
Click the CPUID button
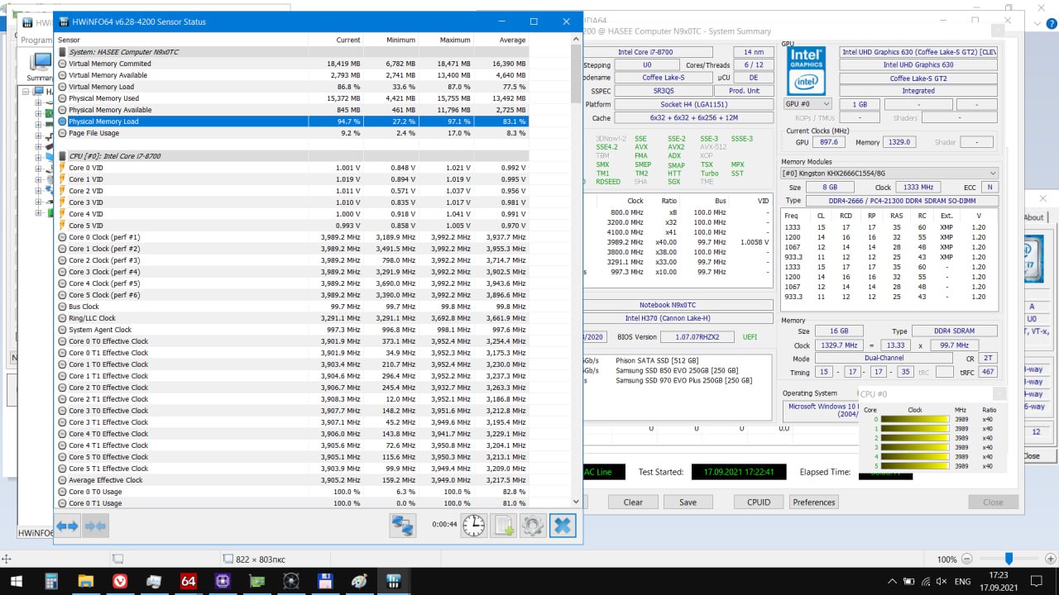(759, 502)
